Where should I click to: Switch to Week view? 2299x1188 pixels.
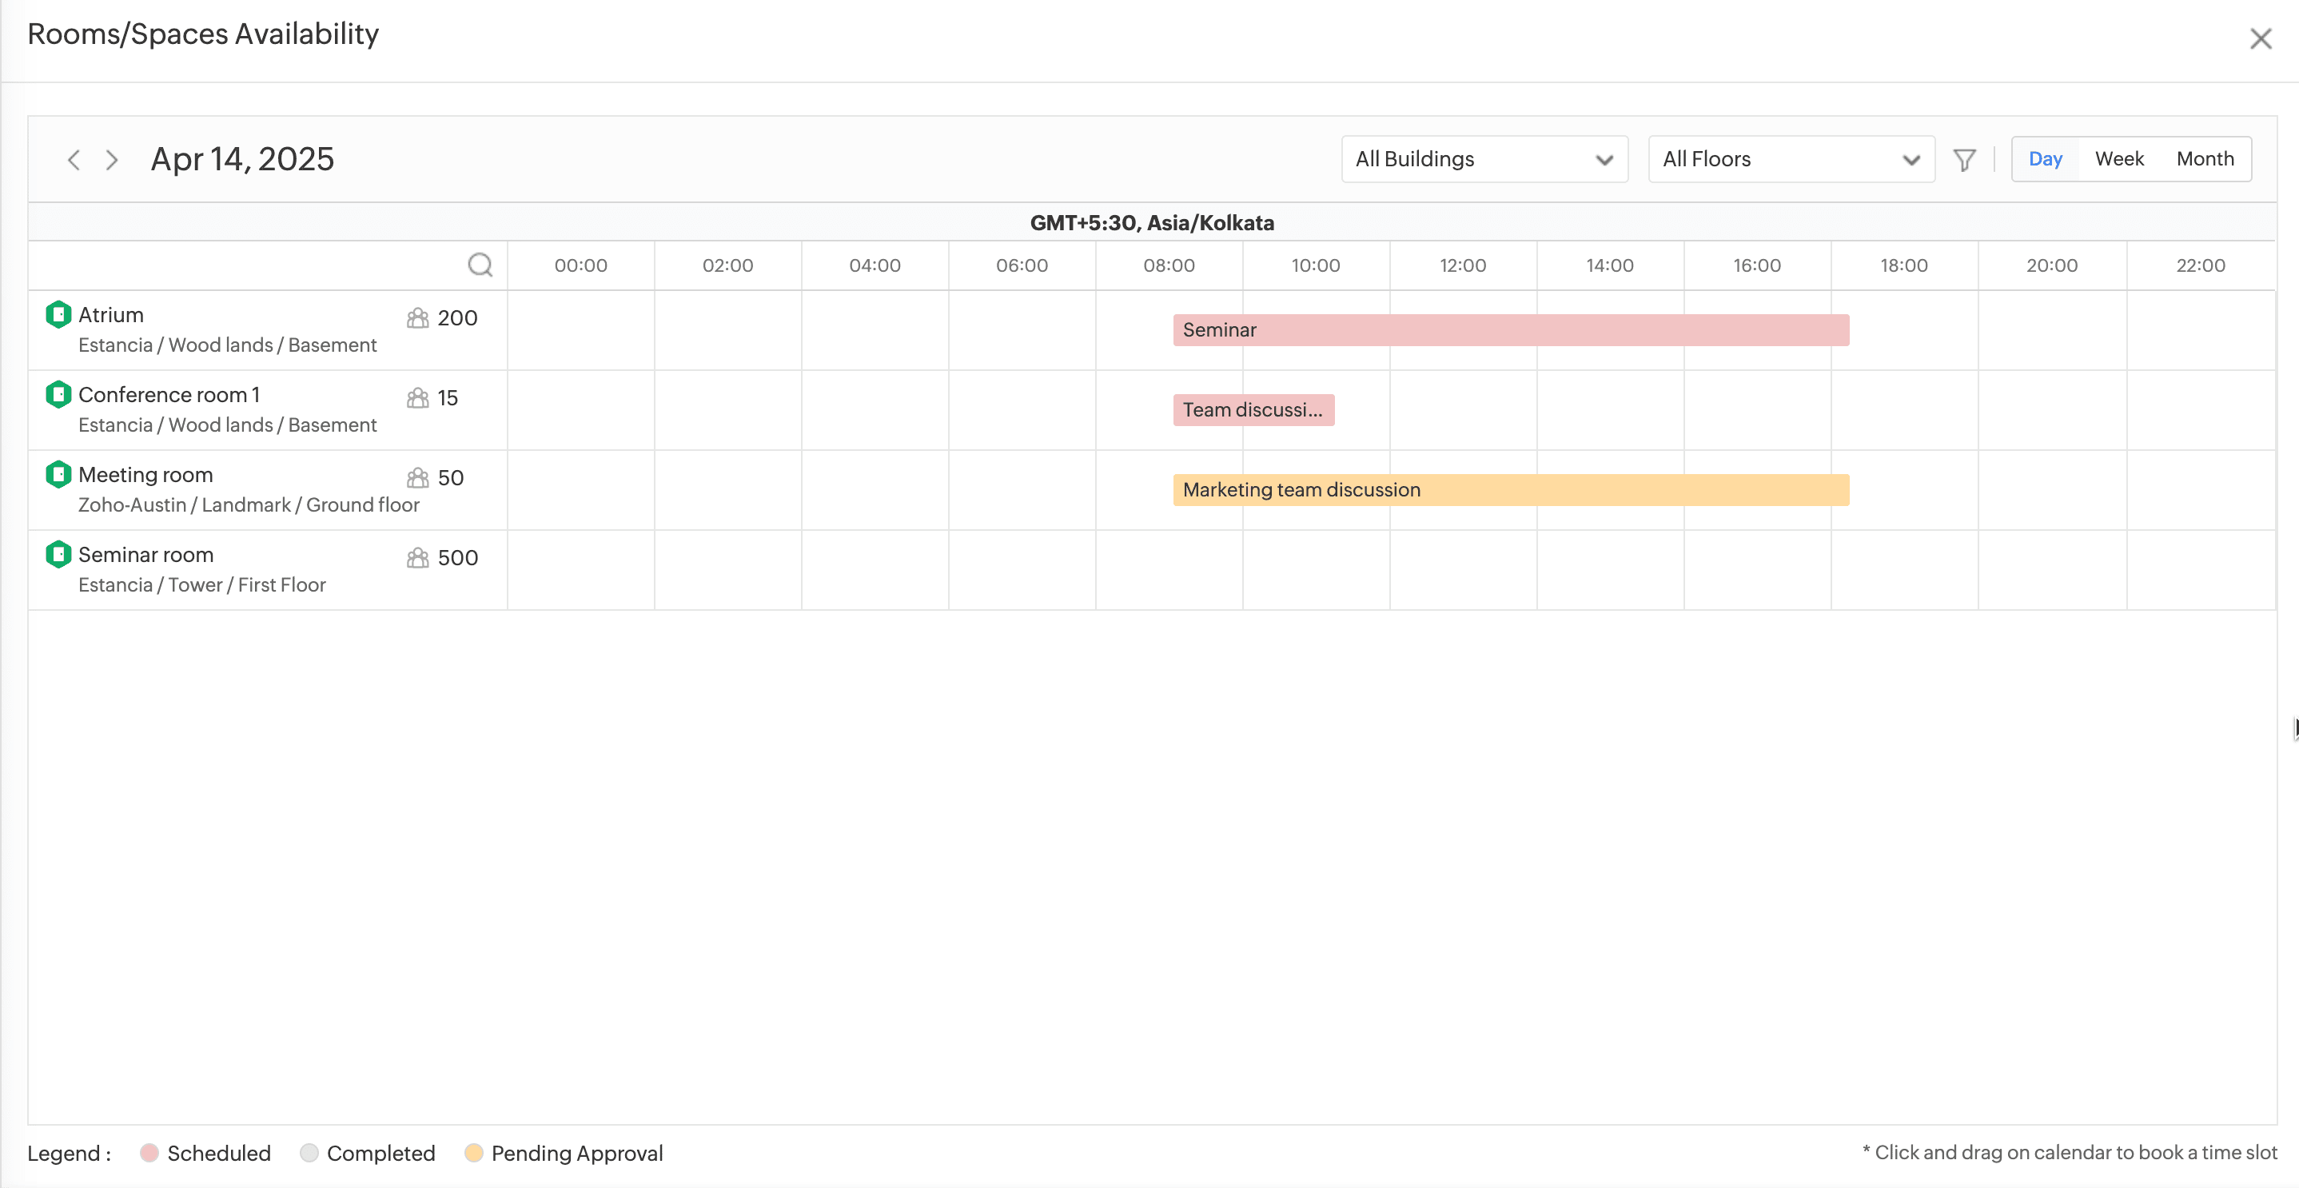(x=2118, y=159)
